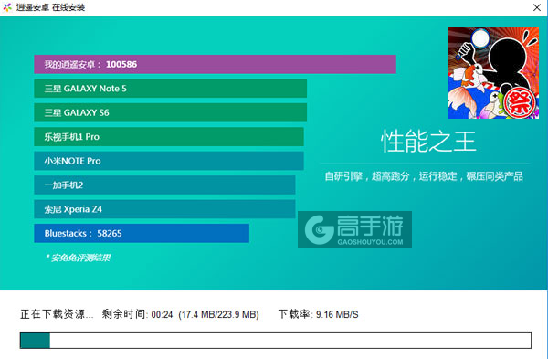Click the download progress bar
The height and width of the screenshot is (359, 548).
tap(276, 340)
